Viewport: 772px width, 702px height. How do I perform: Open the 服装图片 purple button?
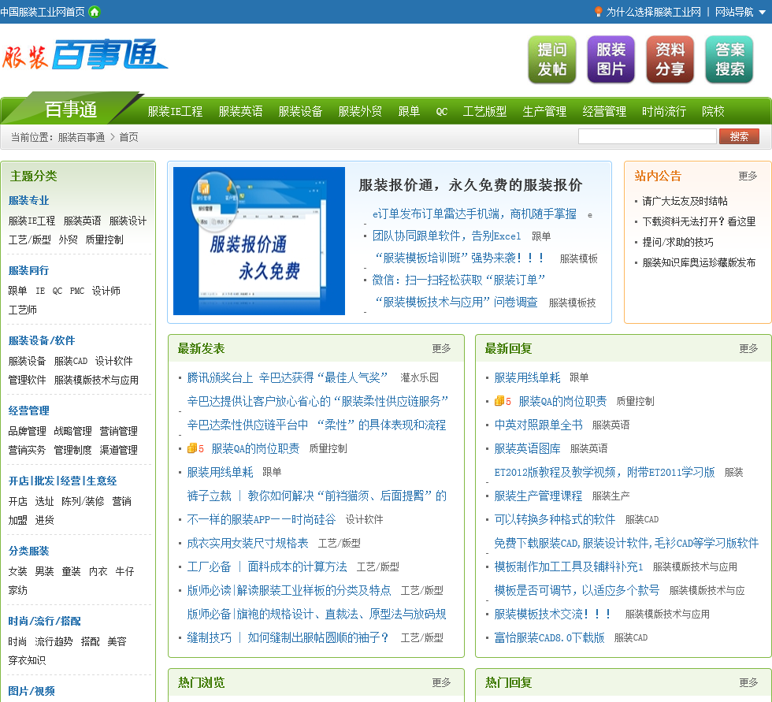611,59
